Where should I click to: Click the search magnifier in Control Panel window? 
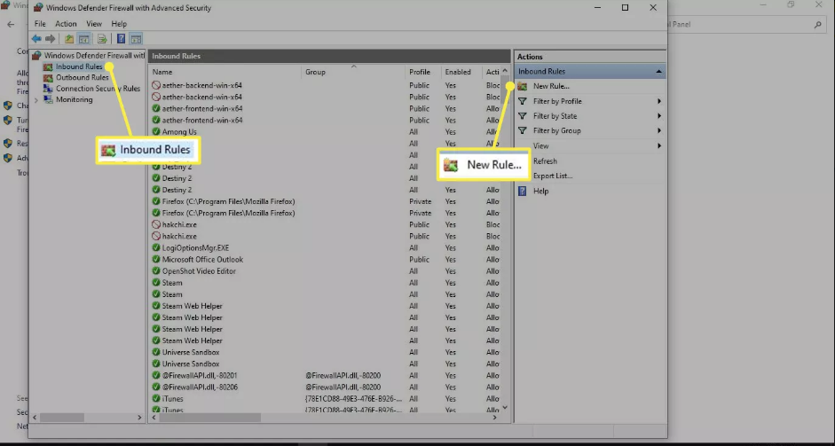(x=817, y=25)
